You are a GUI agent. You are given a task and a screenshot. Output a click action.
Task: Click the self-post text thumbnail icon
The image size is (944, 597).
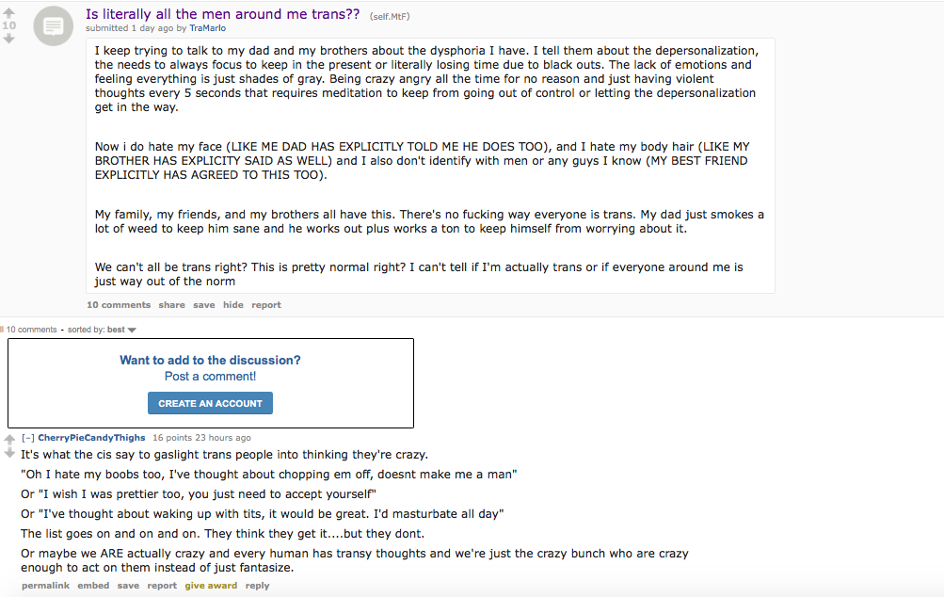click(53, 26)
